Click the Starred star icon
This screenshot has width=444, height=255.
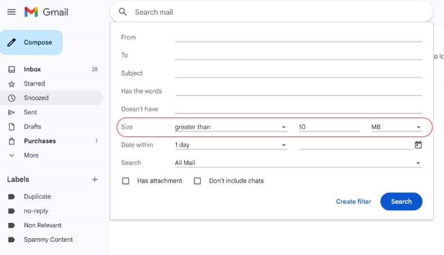(12, 84)
